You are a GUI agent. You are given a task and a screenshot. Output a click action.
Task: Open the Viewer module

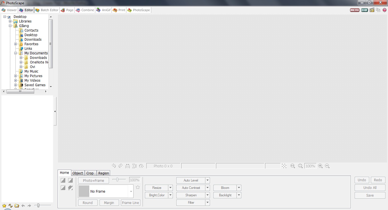click(x=9, y=10)
